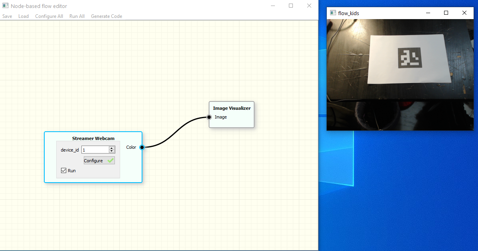Click Configure All in menu bar

[x=49, y=16]
